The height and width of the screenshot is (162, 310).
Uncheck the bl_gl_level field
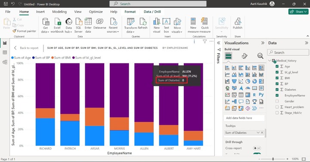pyautogui.click(x=277, y=72)
